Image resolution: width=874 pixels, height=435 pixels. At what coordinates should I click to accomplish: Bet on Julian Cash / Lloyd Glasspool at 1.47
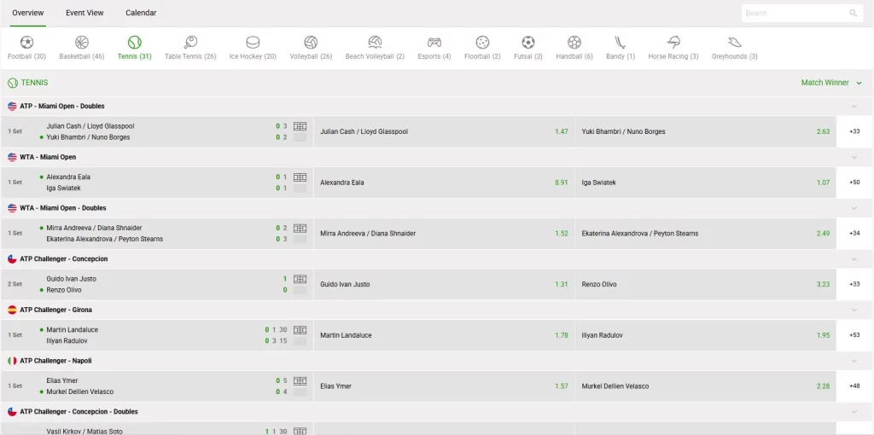(444, 131)
